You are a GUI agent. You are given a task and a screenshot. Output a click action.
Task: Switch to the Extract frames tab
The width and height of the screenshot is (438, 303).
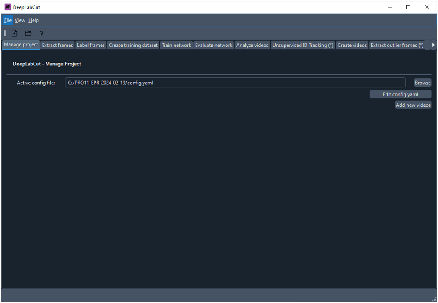[57, 45]
